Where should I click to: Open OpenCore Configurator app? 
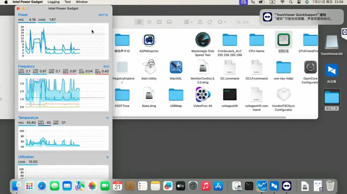310,67
